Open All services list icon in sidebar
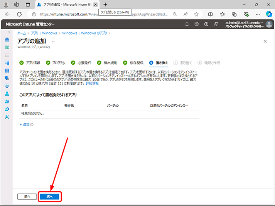This screenshot has width=275, height=206. [7, 55]
